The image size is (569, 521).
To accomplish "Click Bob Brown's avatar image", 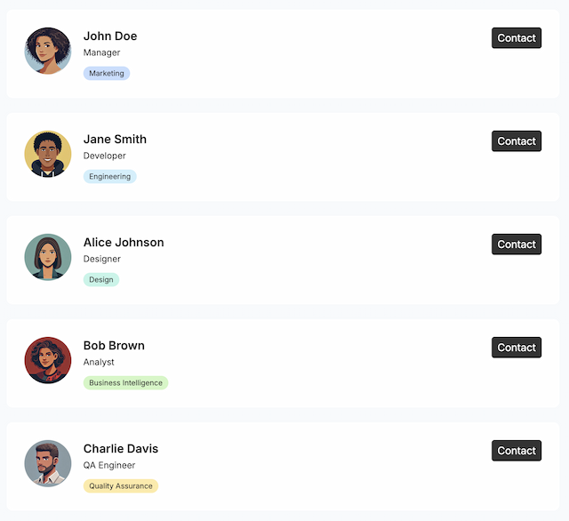I will pos(48,360).
